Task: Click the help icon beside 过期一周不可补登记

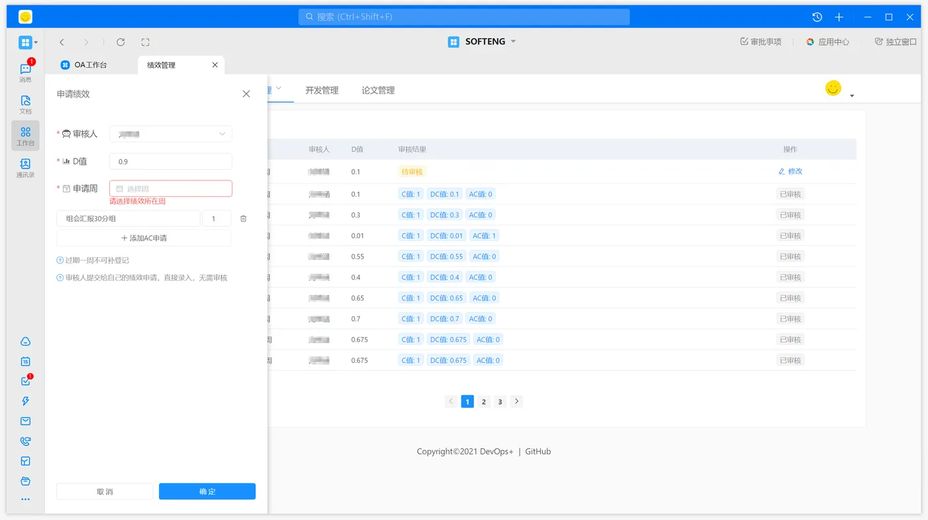Action: click(60, 261)
